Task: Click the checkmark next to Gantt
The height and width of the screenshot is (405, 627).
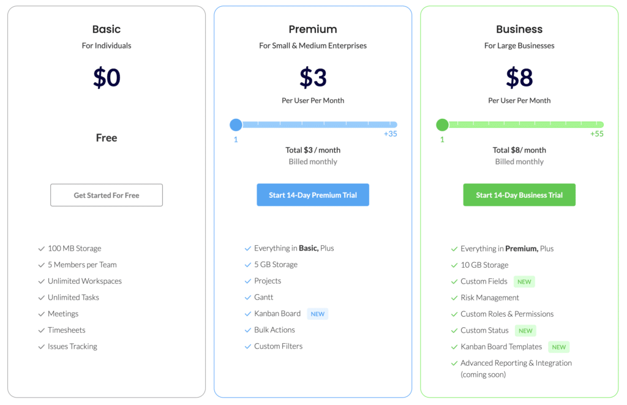Action: (x=248, y=297)
